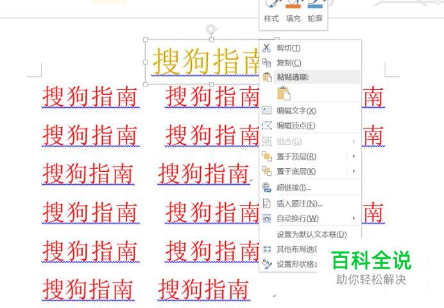Click the rotation handle above the text box
This screenshot has height=308, width=444.
(x=211, y=29)
